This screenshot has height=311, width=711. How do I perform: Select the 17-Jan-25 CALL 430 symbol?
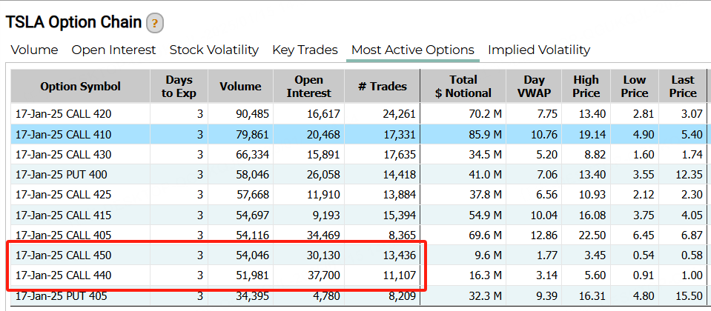click(x=64, y=155)
